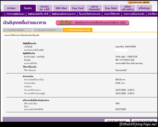This screenshot has width=158, height=127.
Task: Open รายการรอโอน/ยกเลิก submenu
Action: click(x=134, y=14)
